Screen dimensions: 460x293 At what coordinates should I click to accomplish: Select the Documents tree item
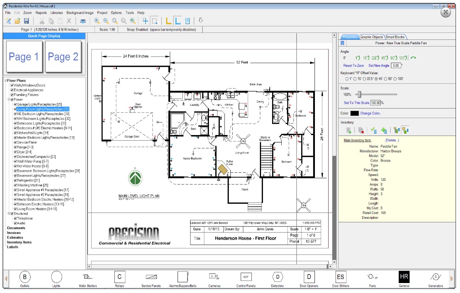(16, 228)
